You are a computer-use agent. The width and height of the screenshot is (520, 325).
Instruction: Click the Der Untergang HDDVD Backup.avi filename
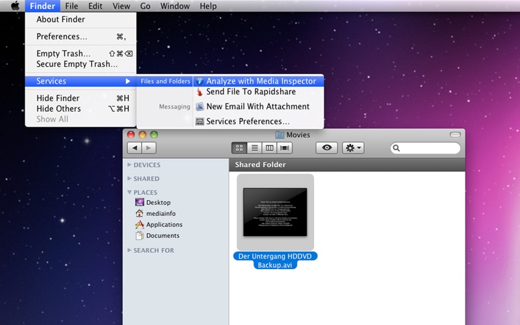(275, 261)
